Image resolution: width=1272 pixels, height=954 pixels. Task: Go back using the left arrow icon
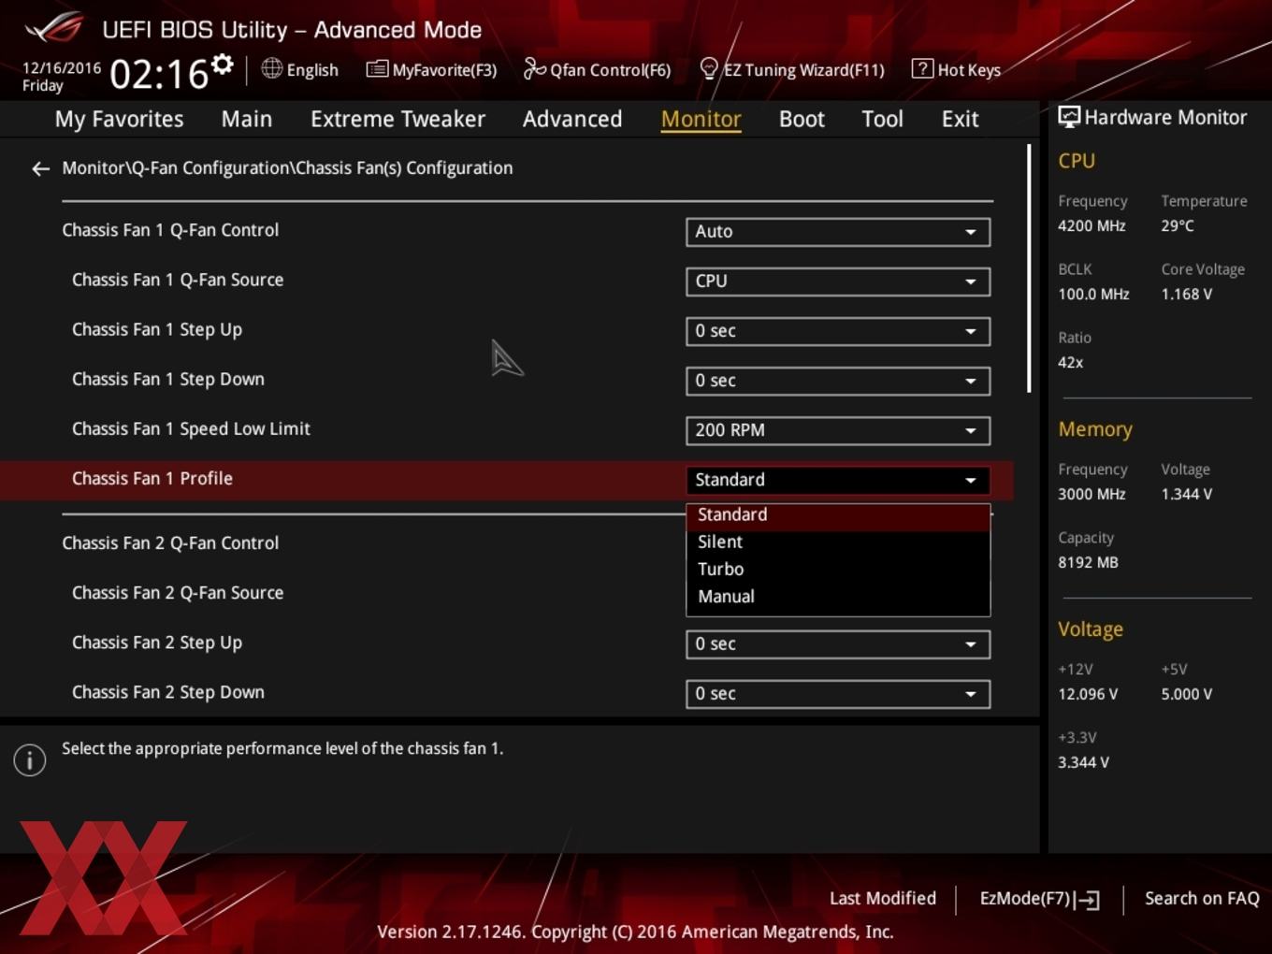(40, 168)
